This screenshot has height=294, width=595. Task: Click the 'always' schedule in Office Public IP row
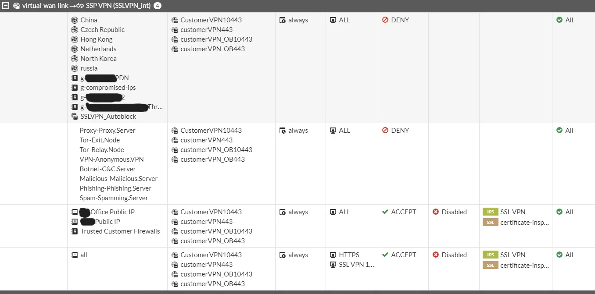click(x=298, y=212)
